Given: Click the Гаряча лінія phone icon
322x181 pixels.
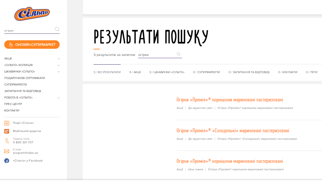Looking at the screenshot, I should pyautogui.click(x=7, y=141).
